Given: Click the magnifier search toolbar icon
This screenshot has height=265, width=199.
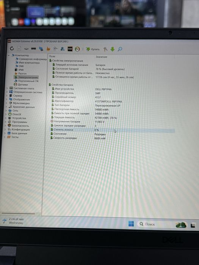Looking at the screenshot, I should 120,49.
